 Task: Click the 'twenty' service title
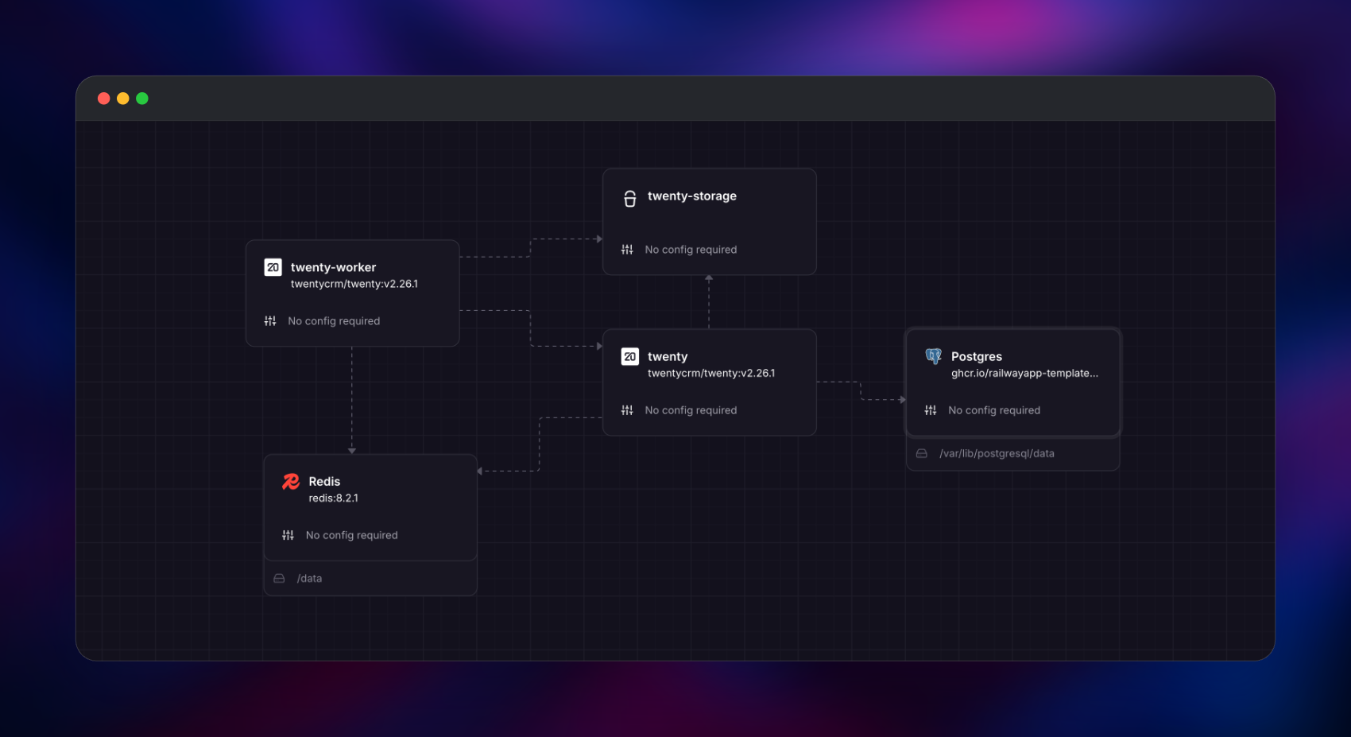point(668,357)
